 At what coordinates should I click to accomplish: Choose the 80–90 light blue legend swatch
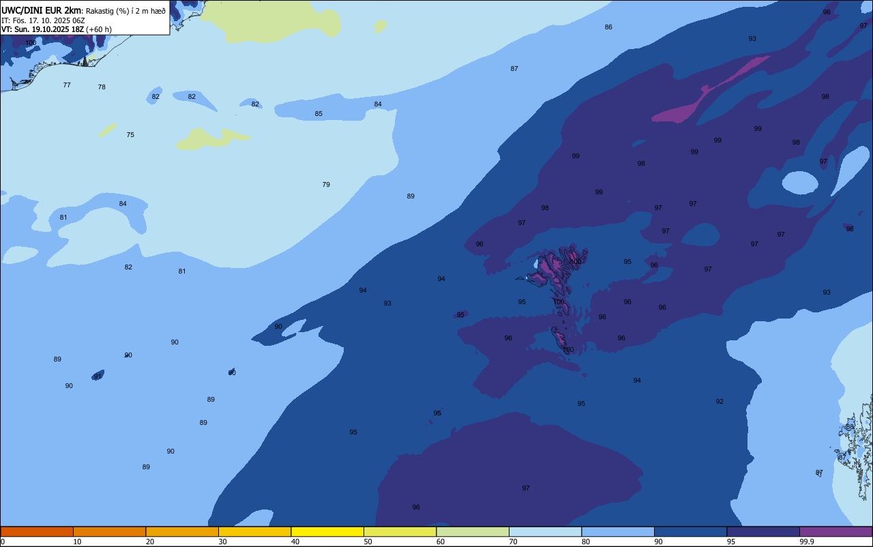click(618, 531)
